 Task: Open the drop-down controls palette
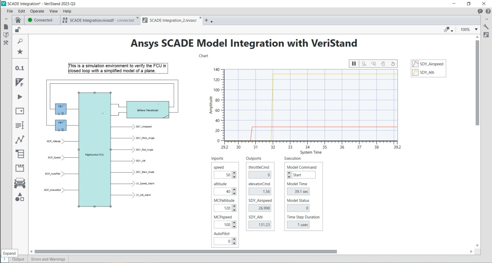[20, 111]
